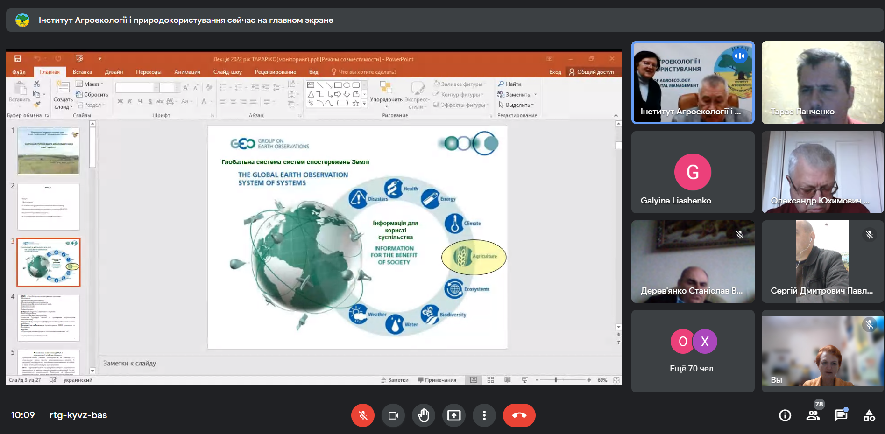Expand the shapes gallery more arrow
Screen dimensions: 885x434
coord(365,104)
